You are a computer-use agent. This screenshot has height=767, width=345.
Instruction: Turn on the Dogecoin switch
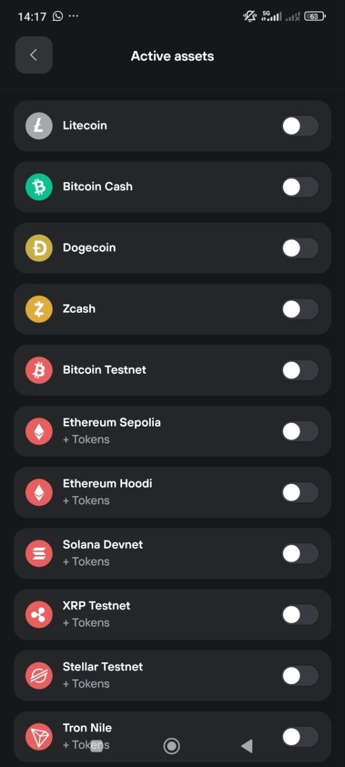[x=299, y=247]
